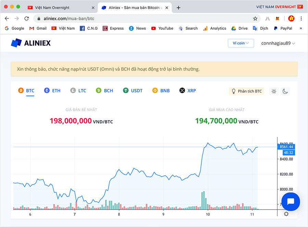This screenshot has width=308, height=227.
Task: Open the YouTube bookmark
Action: [162, 28]
